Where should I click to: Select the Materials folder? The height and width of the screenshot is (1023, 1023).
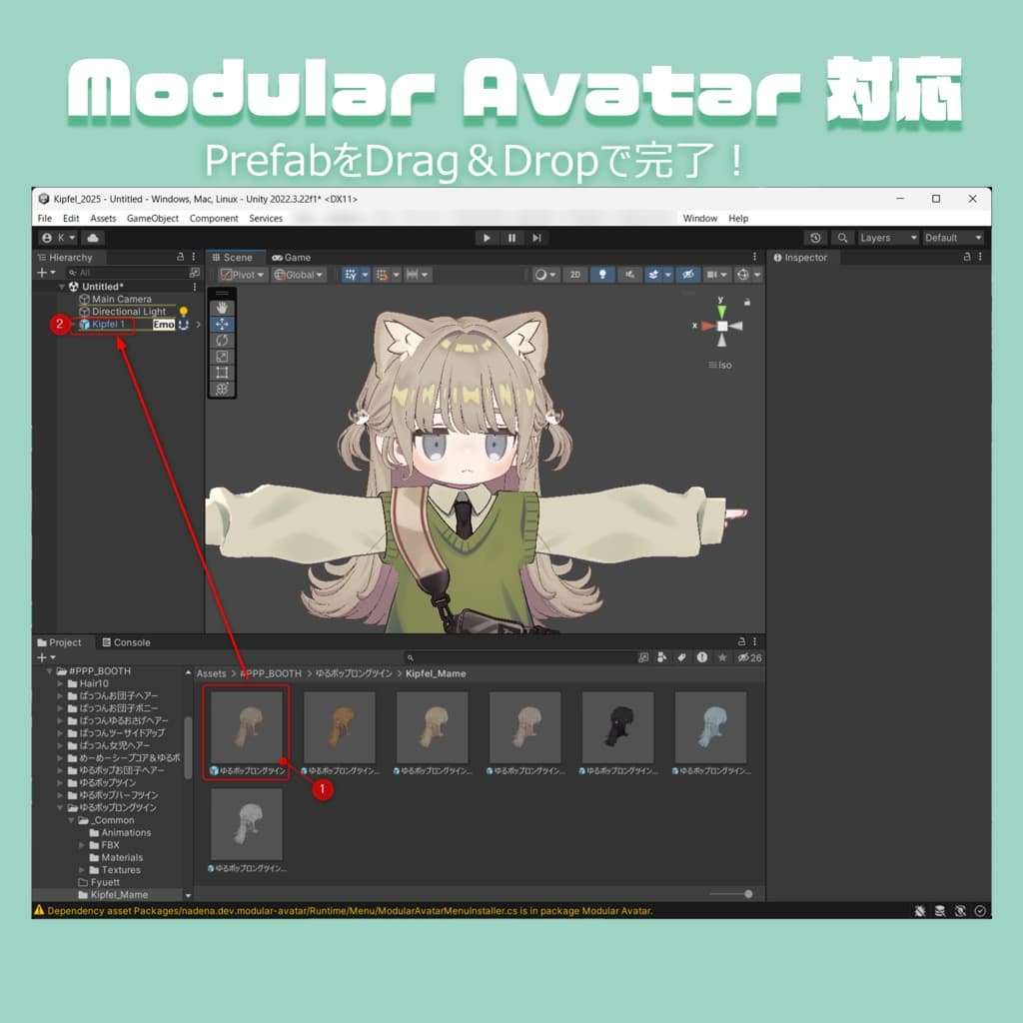click(x=116, y=857)
